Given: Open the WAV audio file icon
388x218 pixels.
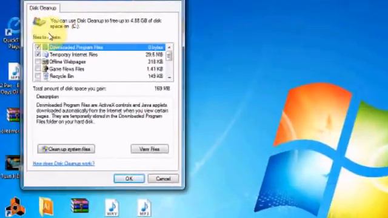Looking at the screenshot, I should pos(112,208).
